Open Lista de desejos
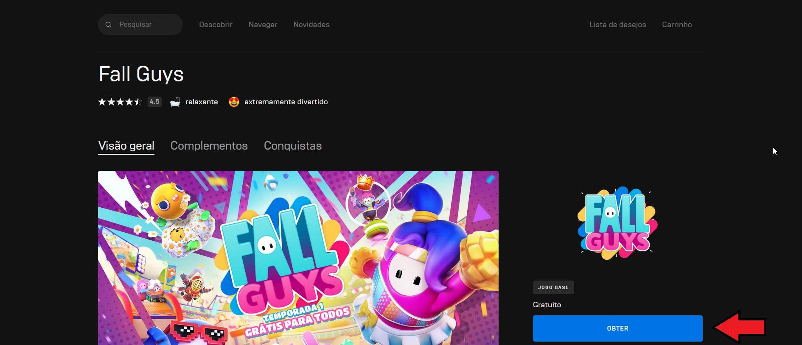 (617, 25)
